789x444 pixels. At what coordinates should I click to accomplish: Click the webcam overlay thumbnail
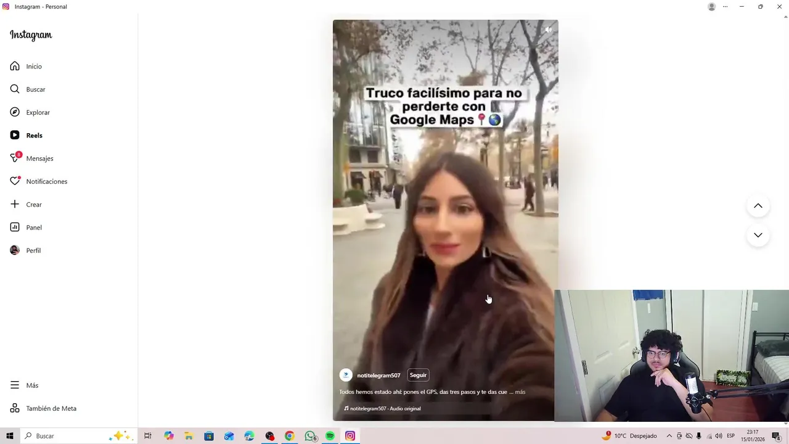[x=671, y=356]
